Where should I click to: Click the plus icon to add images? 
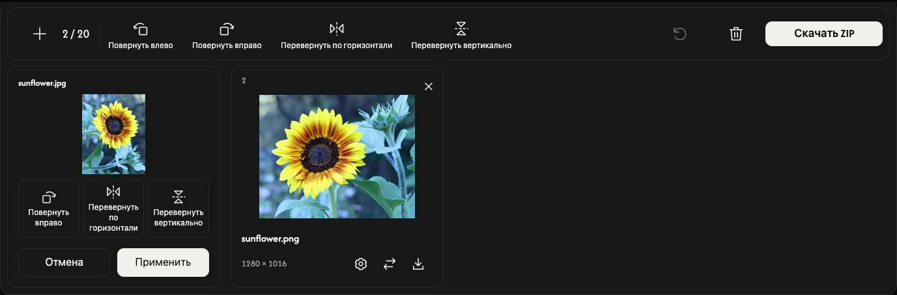40,34
